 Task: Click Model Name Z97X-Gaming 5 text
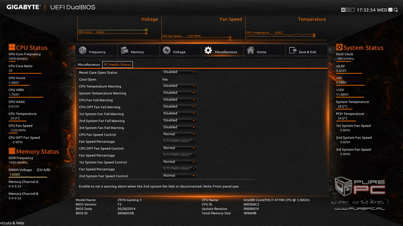129,200
